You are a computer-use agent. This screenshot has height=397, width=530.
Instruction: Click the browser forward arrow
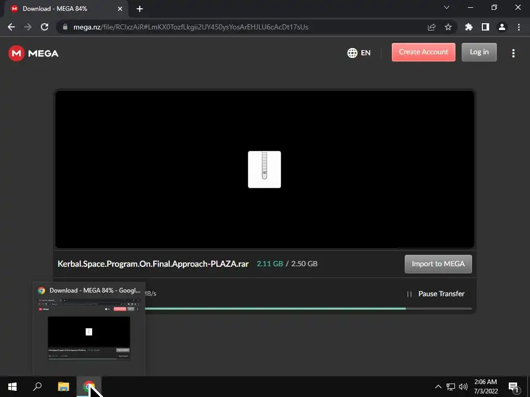28,27
